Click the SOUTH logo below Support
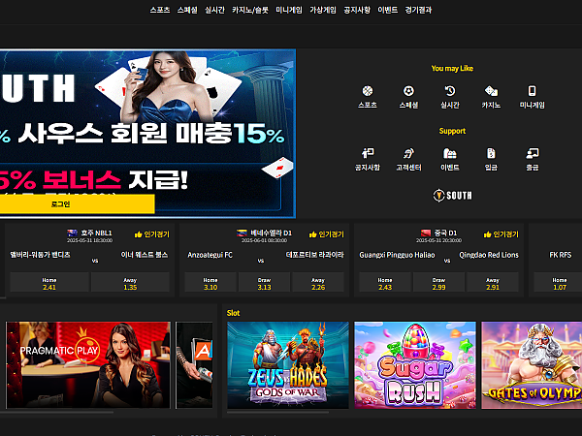This screenshot has height=436, width=582. [452, 196]
